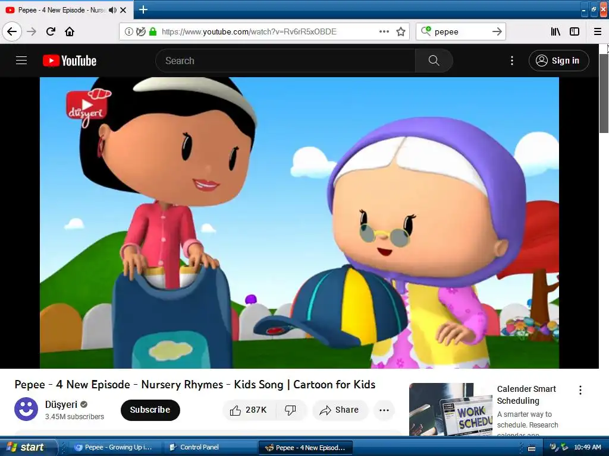Click the YouTube Search input field
Viewport: 609px width, 456px height.
point(285,61)
